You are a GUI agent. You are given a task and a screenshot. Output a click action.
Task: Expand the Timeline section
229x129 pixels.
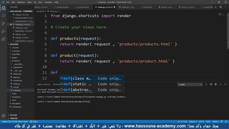click(21, 118)
